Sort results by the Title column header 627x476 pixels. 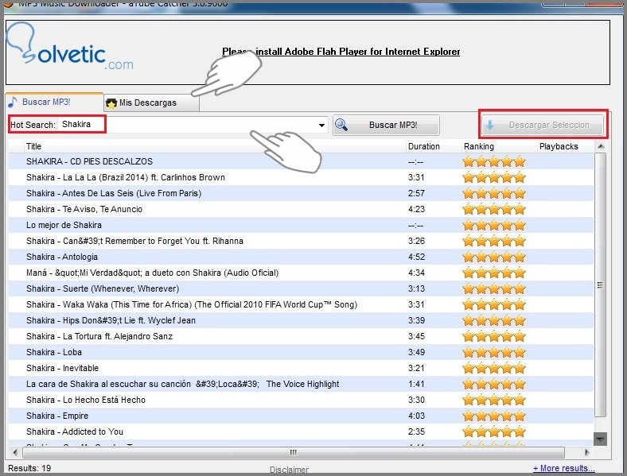coord(216,146)
